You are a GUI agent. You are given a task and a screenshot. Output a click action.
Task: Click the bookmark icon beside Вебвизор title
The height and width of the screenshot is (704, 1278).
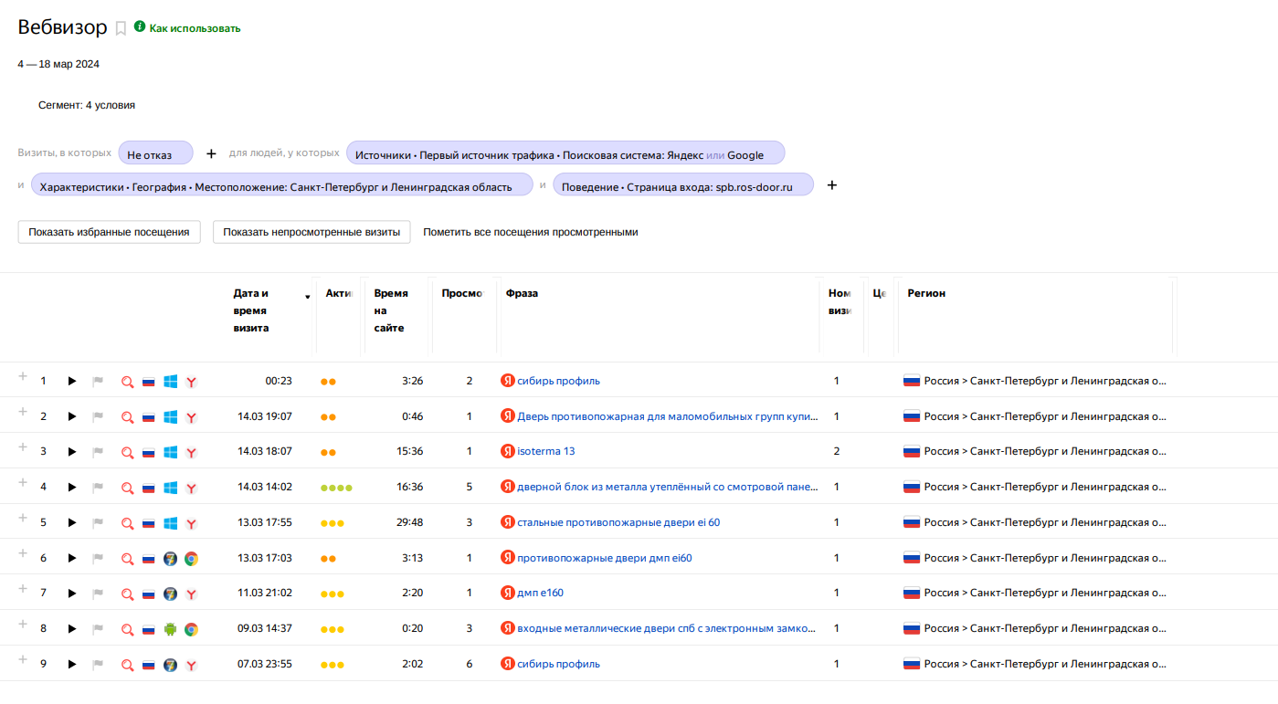coord(121,28)
